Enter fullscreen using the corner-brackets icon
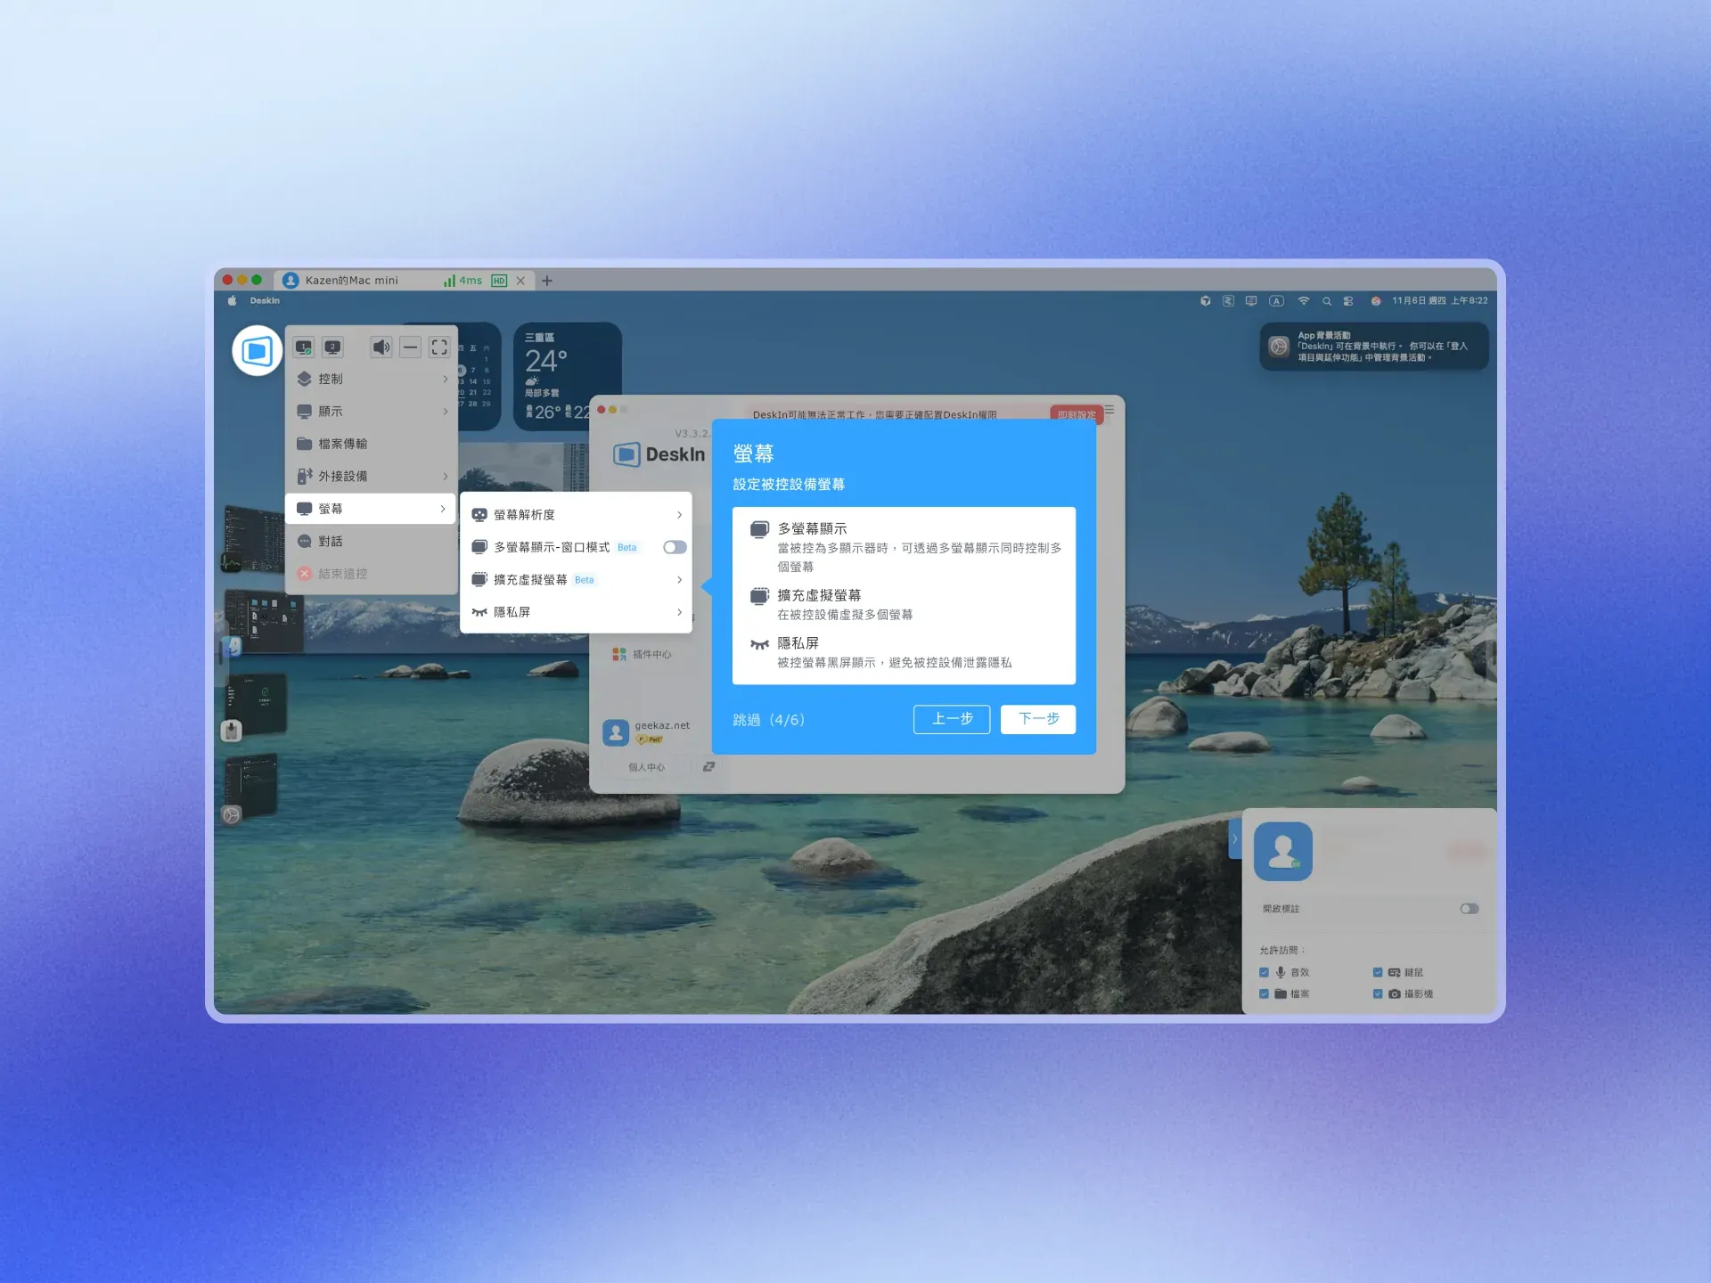This screenshot has width=1711, height=1283. click(439, 347)
